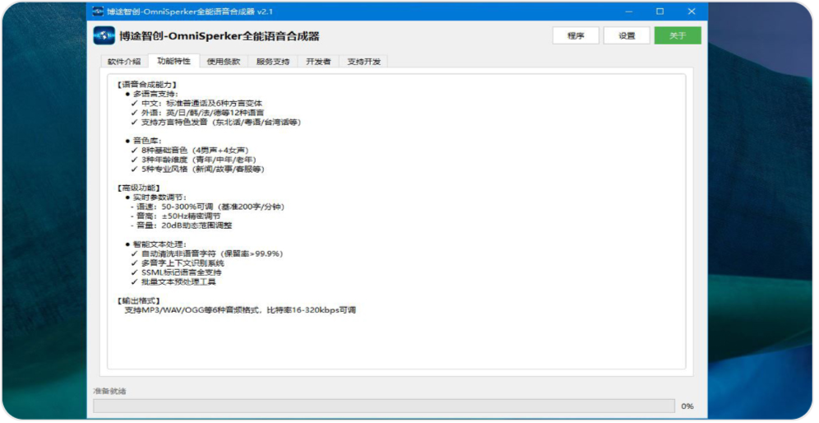The width and height of the screenshot is (819, 423).
Task: Click the 实时参数调节 bullet line
Action: pyautogui.click(x=155, y=198)
